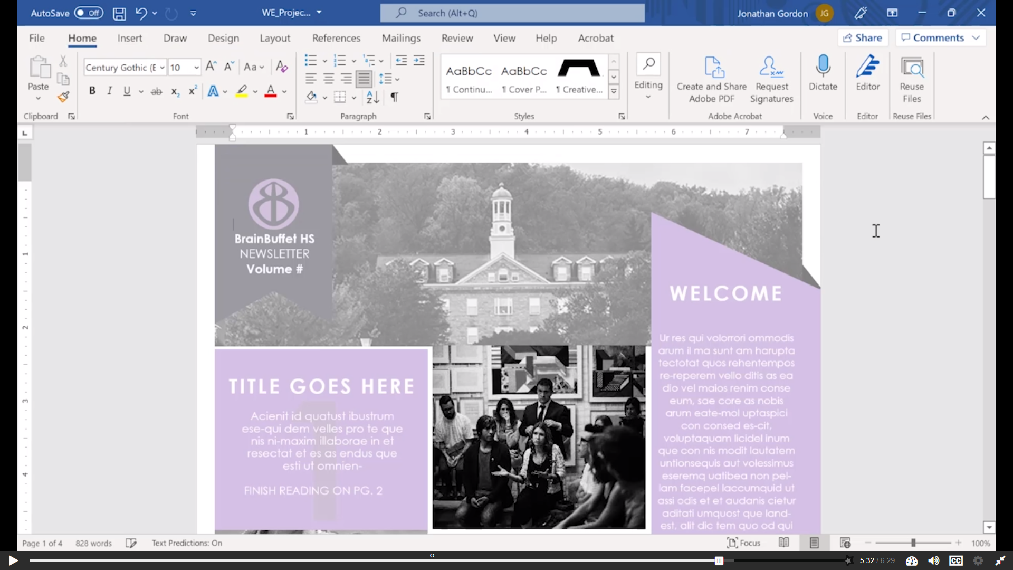Increase indent of paragraph
Image resolution: width=1013 pixels, height=570 pixels.
[419, 61]
